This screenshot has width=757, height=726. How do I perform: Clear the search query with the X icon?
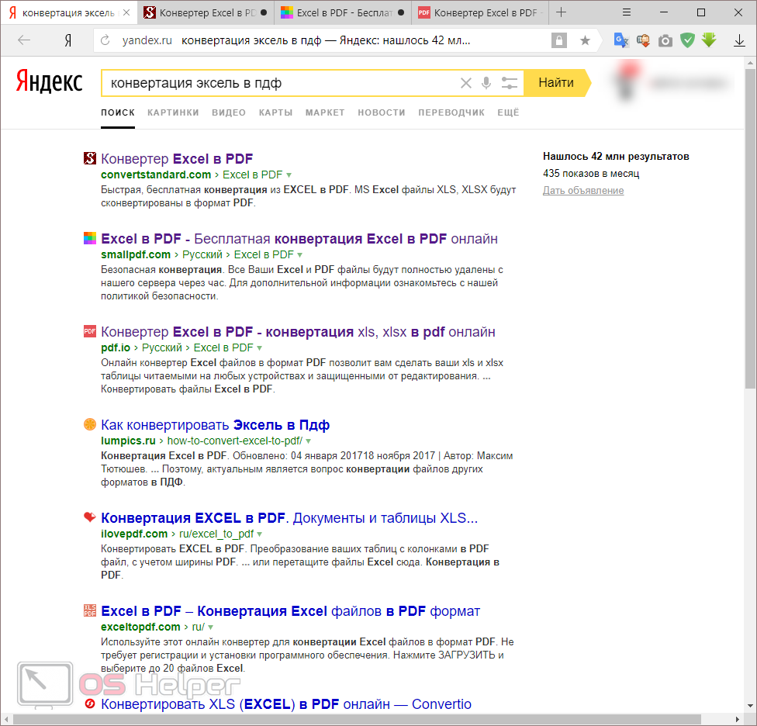pyautogui.click(x=466, y=83)
